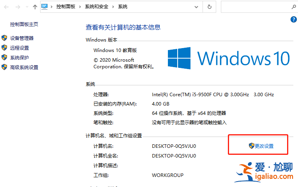Select 系统 breadcrumb
The image size is (298, 187).
[123, 7]
